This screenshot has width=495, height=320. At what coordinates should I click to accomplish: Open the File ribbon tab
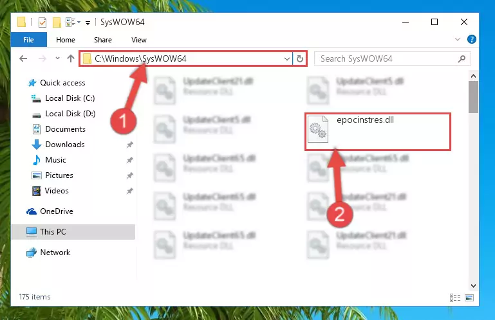28,40
